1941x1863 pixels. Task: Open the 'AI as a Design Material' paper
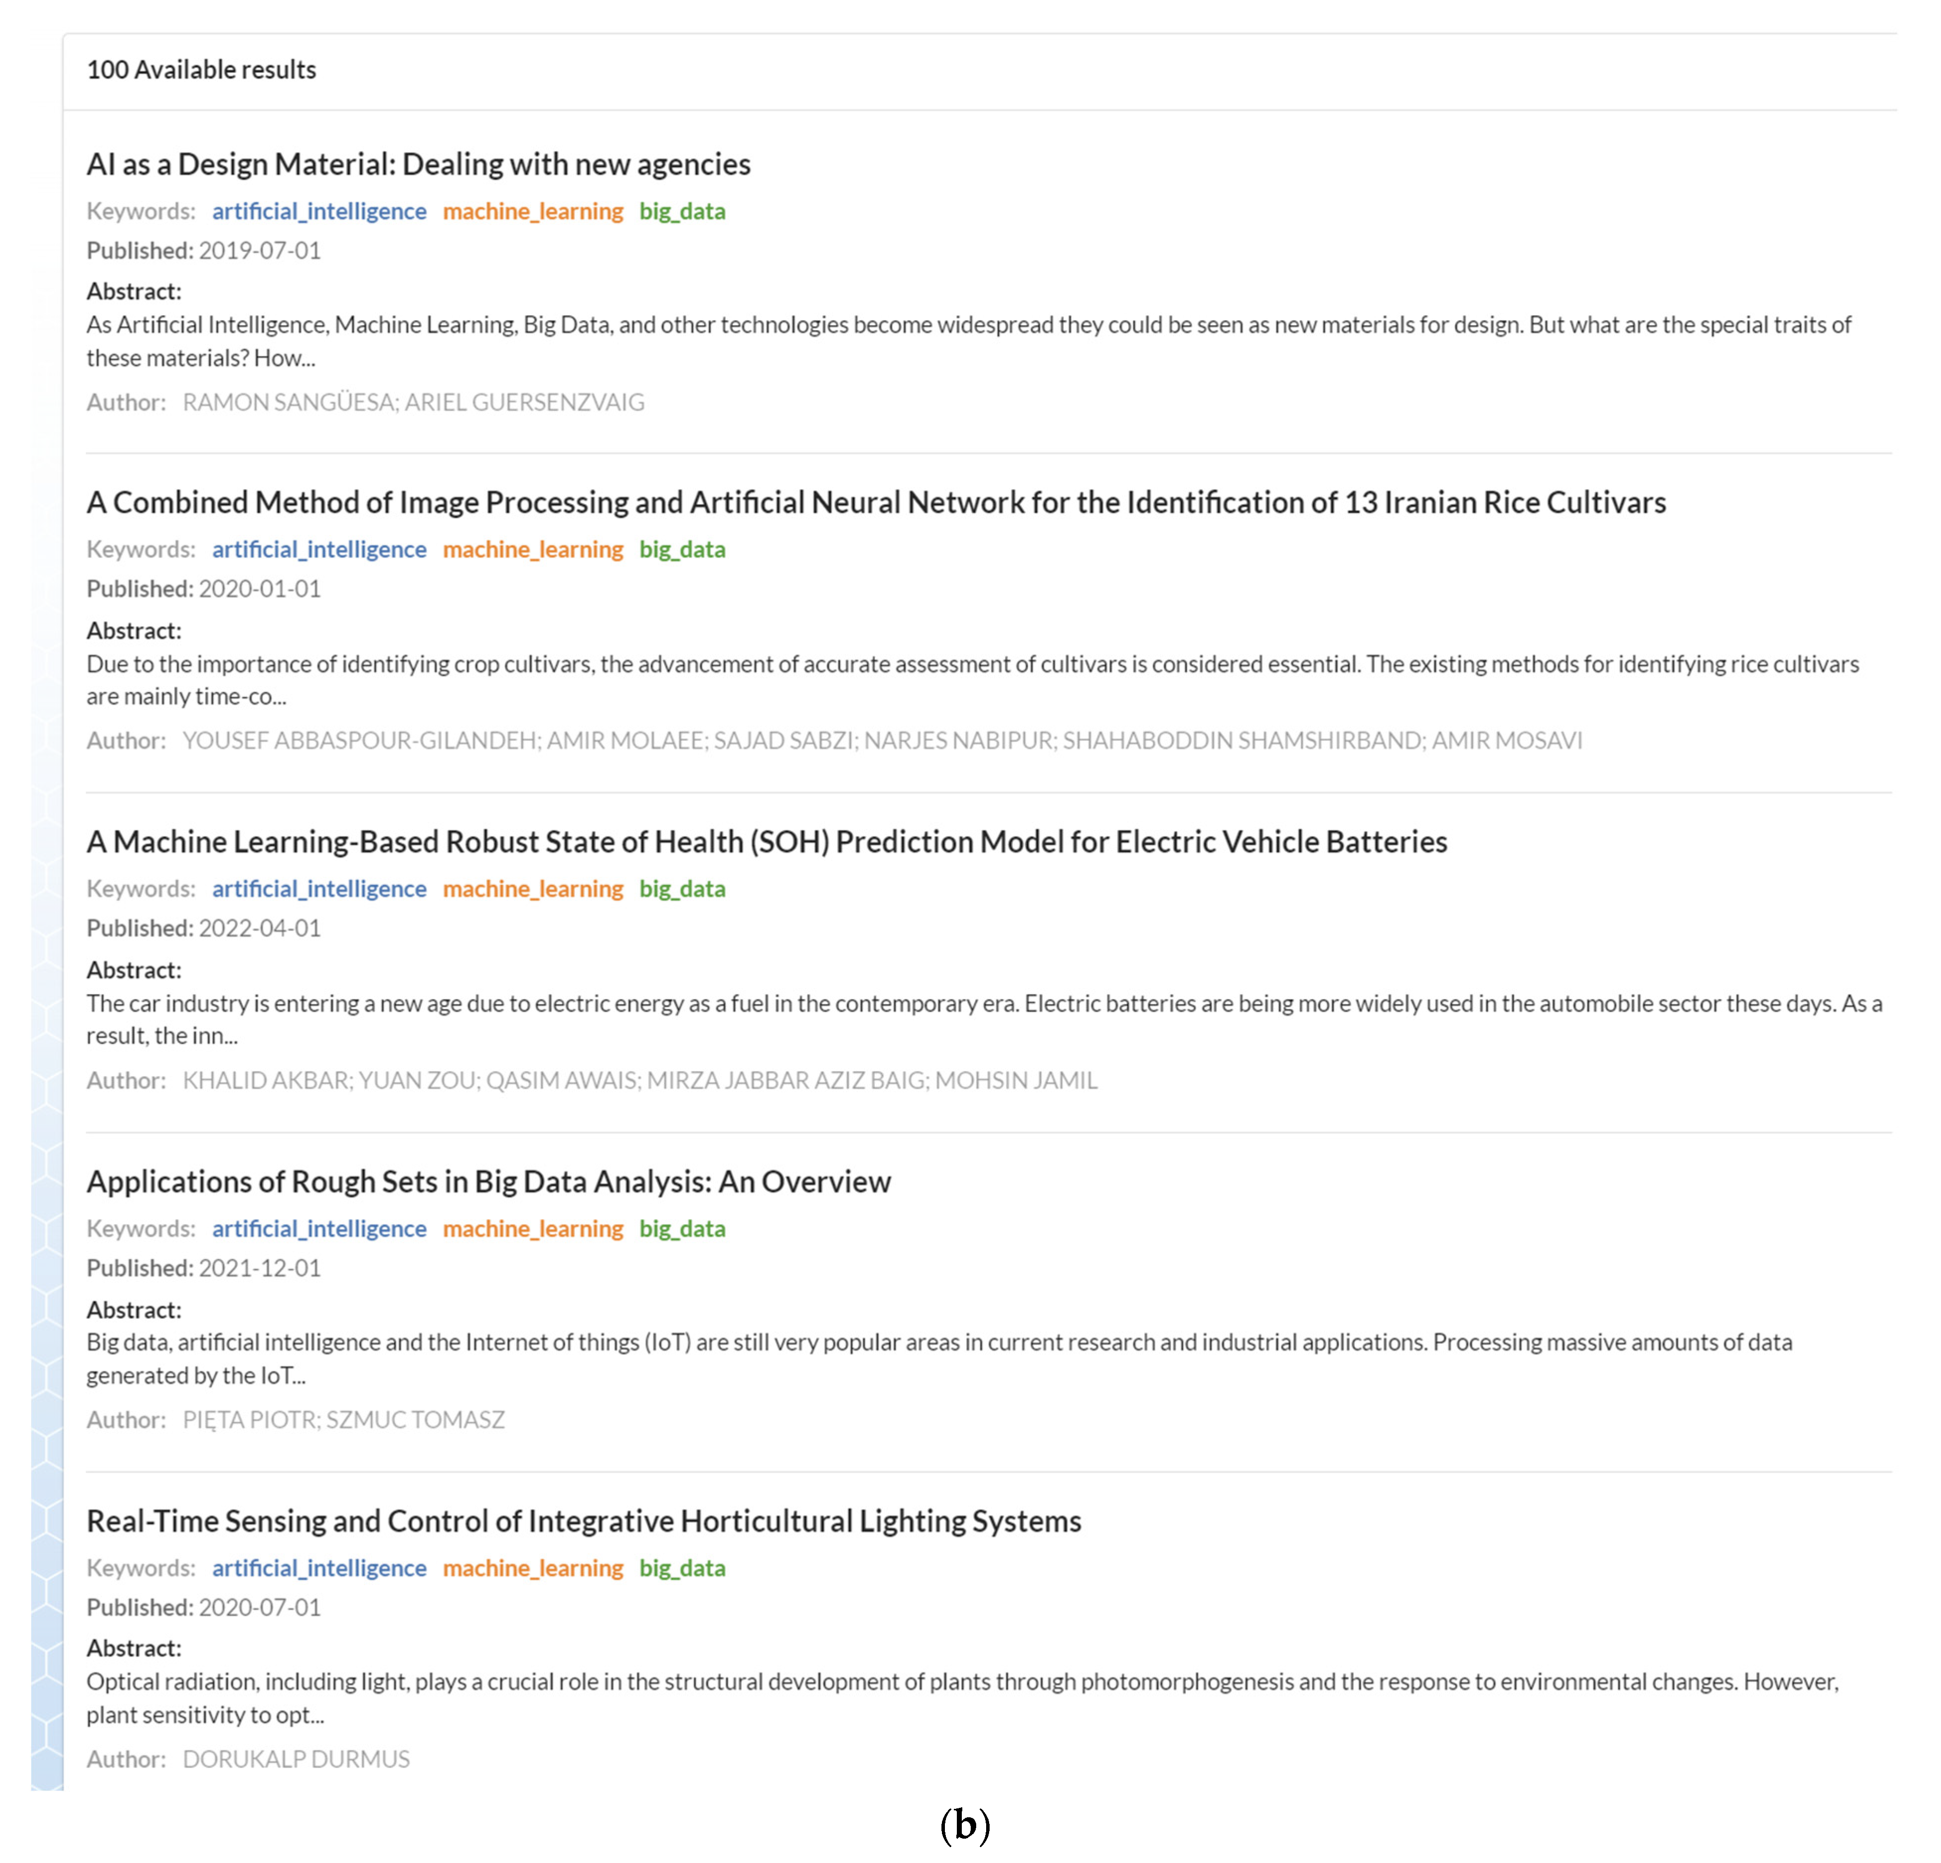[x=418, y=164]
